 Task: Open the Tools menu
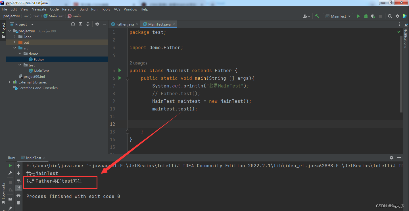coord(105,9)
